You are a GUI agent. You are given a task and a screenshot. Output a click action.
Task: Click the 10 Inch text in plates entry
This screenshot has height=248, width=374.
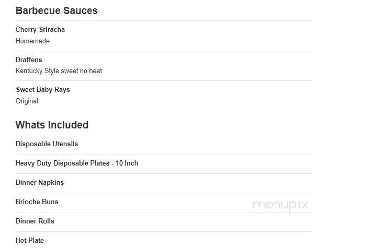tap(127, 163)
